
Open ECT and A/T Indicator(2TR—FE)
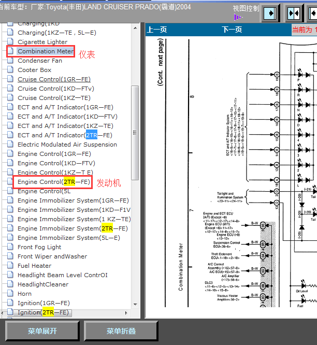tap(65, 135)
